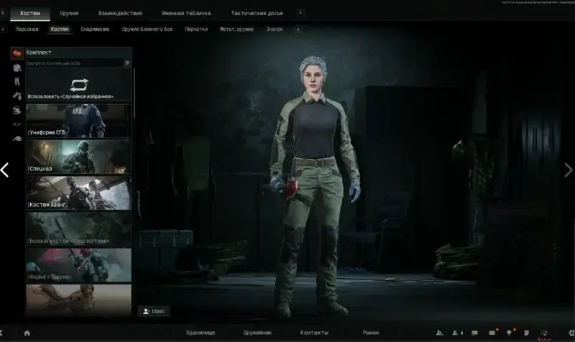Open Контакты in bottom navigation
Screen dimensions: 575x342
[x=314, y=333]
